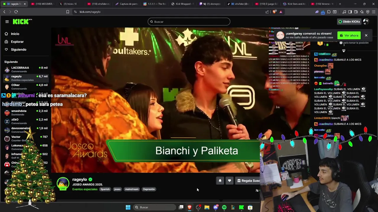Click the Brave VPN shield icon
The height and width of the screenshot is (212, 378).
[368, 12]
